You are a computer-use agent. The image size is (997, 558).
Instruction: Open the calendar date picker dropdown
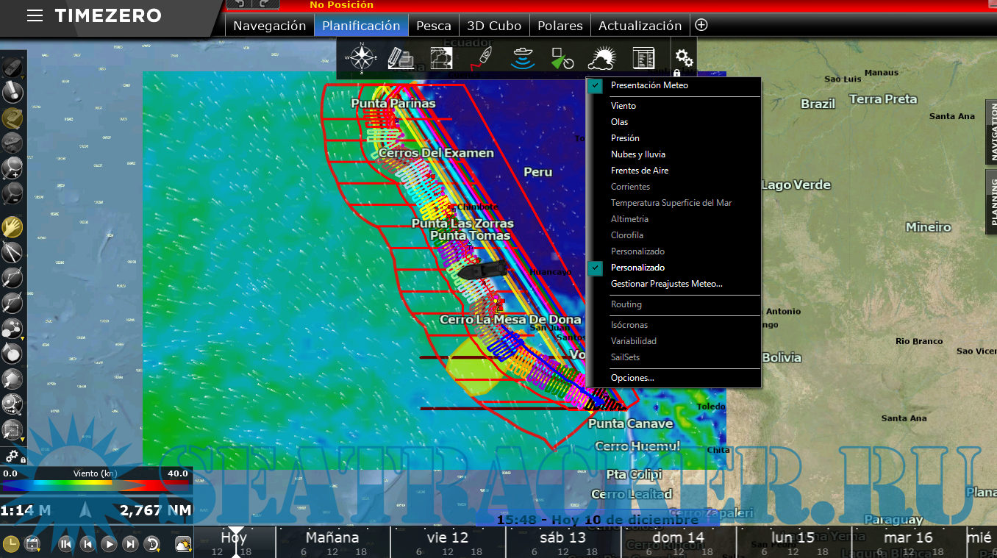pos(32,545)
